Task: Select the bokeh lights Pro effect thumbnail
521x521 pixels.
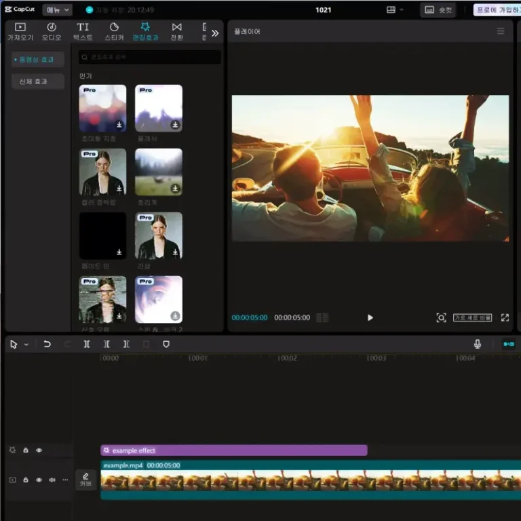Action: 102,108
